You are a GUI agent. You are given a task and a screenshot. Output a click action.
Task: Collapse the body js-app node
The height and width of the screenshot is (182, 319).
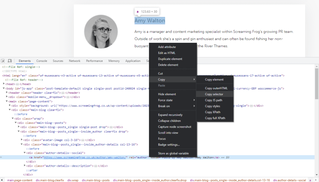point(4,88)
